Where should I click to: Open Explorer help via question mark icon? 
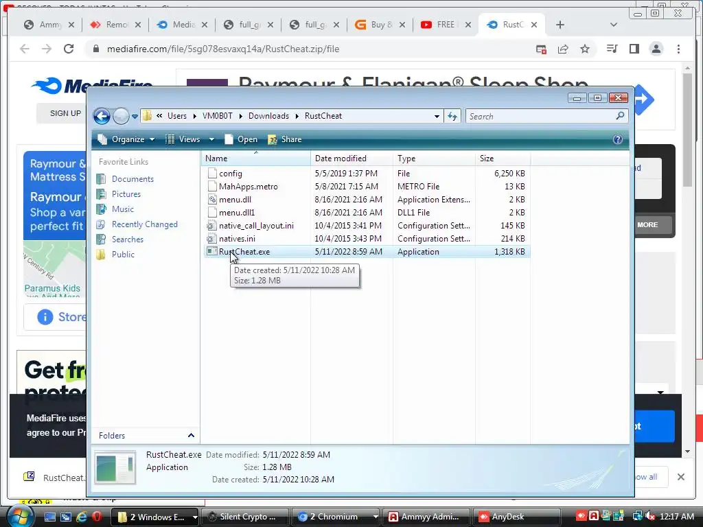pos(617,139)
